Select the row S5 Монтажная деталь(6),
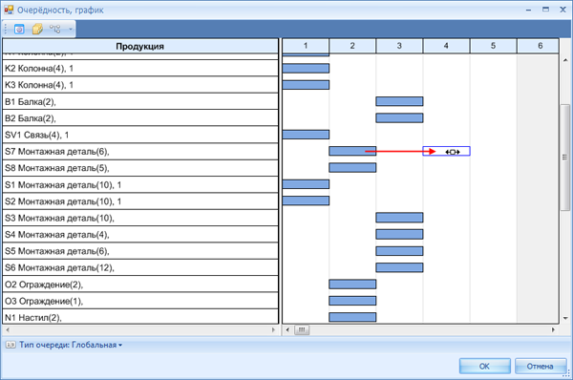573x380 pixels. click(x=140, y=251)
